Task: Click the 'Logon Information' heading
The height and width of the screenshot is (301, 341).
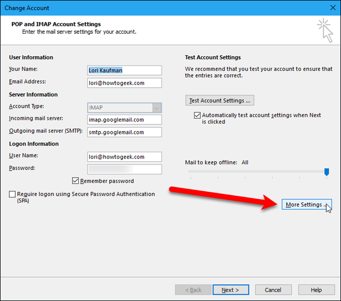Action: (x=34, y=144)
